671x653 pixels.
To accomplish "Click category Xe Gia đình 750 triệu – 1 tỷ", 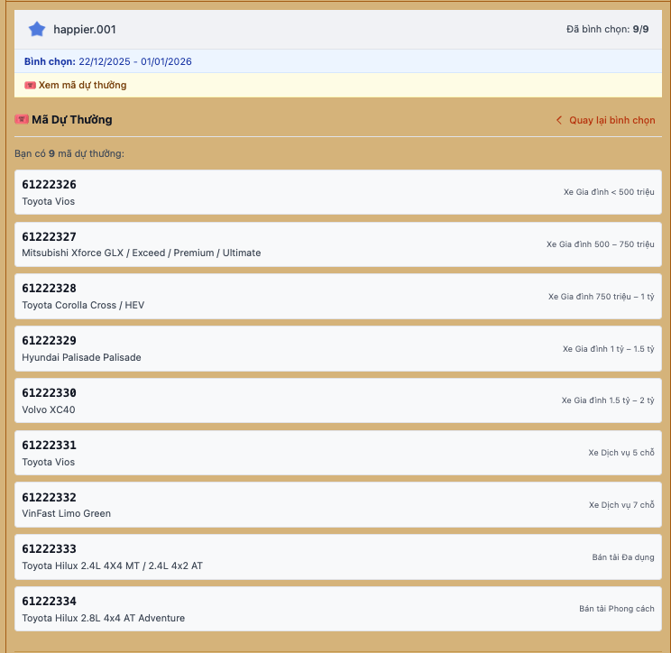I will [602, 297].
